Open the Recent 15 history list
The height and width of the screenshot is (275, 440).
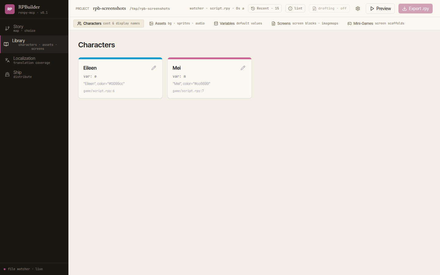tap(265, 9)
